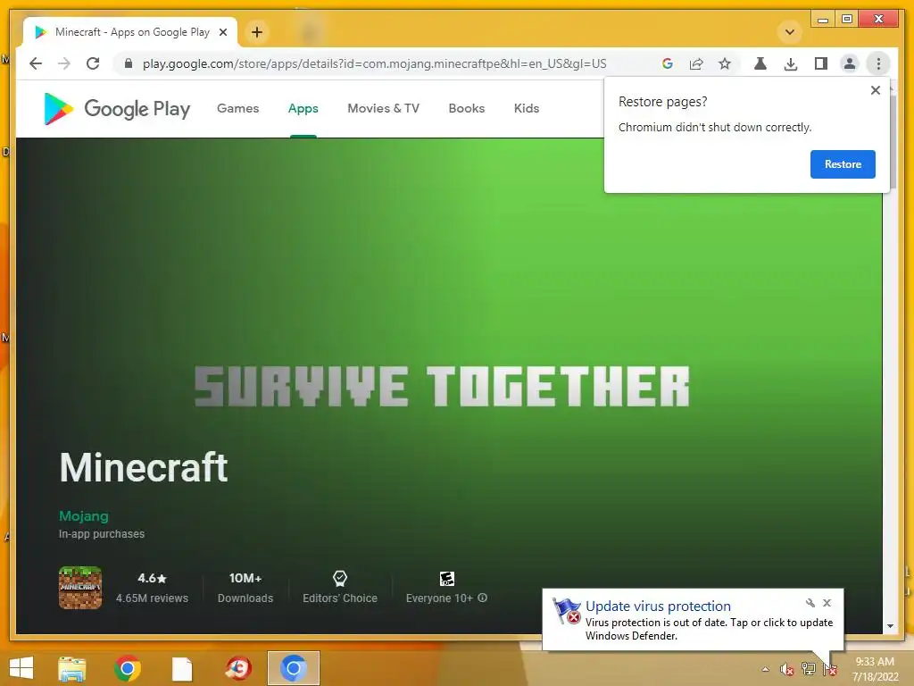
Task: Open the user profile icon
Action: (x=850, y=63)
